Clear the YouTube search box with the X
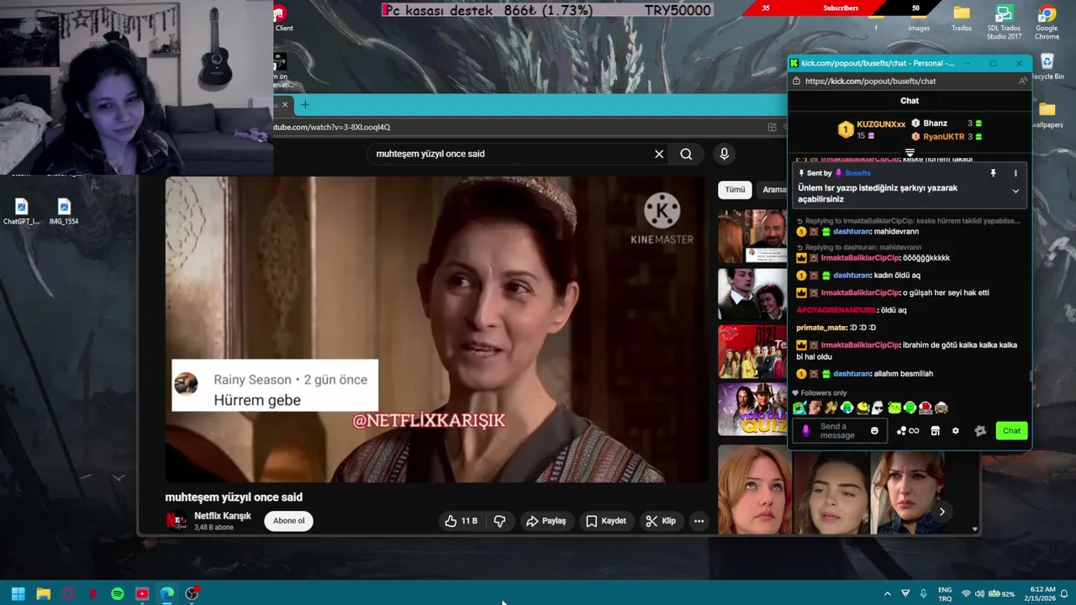The width and height of the screenshot is (1076, 605). pyautogui.click(x=659, y=154)
